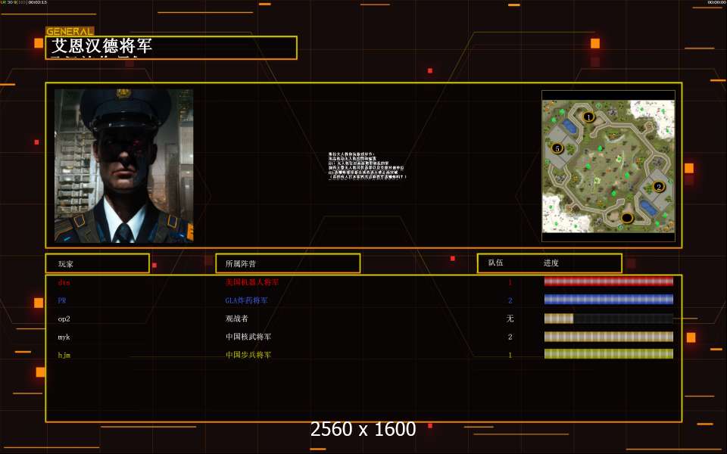Click team number in the myk row

(510, 337)
